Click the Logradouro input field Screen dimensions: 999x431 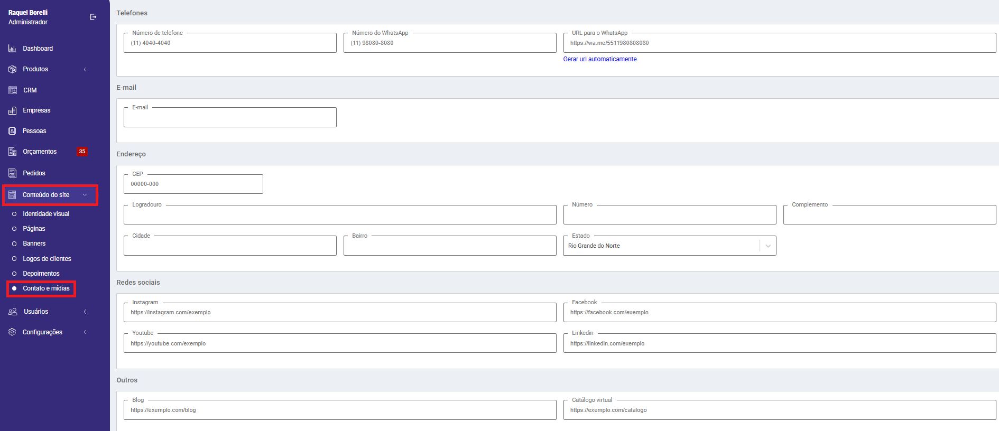point(340,214)
